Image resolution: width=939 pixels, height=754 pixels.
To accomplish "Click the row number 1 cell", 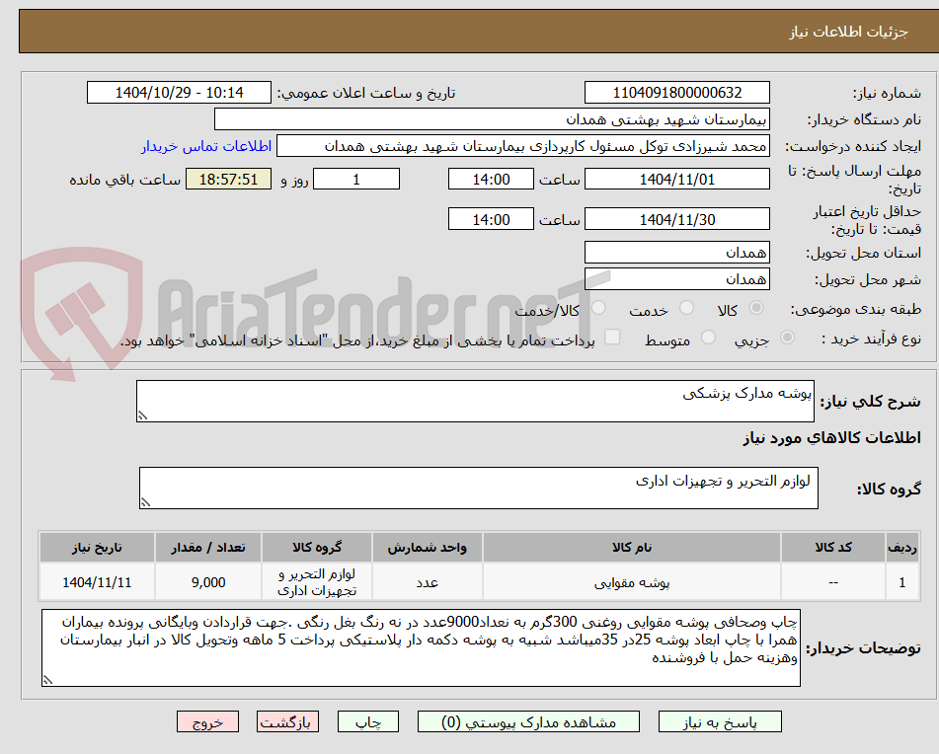I will (902, 582).
